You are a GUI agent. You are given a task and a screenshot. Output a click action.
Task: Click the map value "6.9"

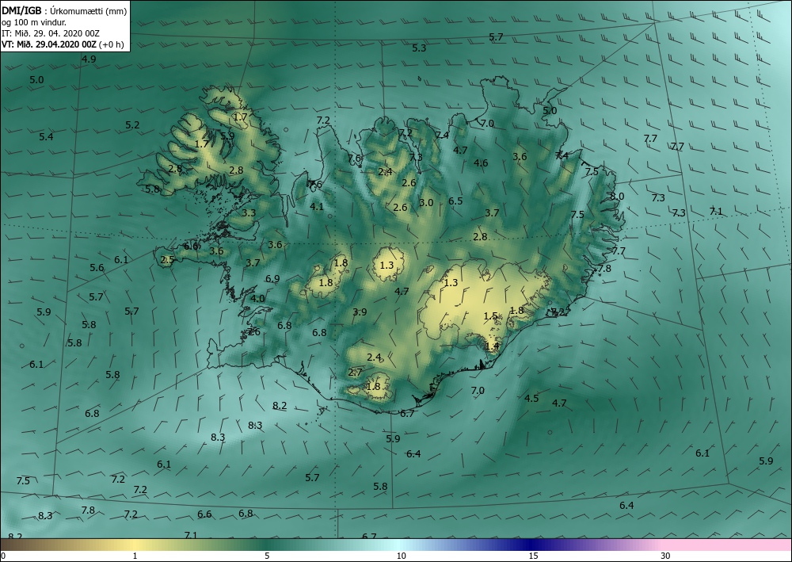tap(272, 279)
